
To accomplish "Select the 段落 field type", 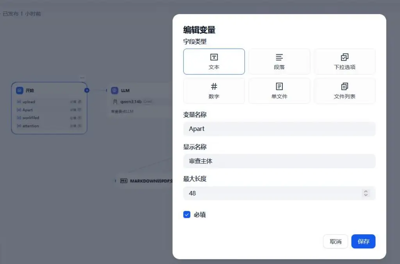I will [279, 61].
